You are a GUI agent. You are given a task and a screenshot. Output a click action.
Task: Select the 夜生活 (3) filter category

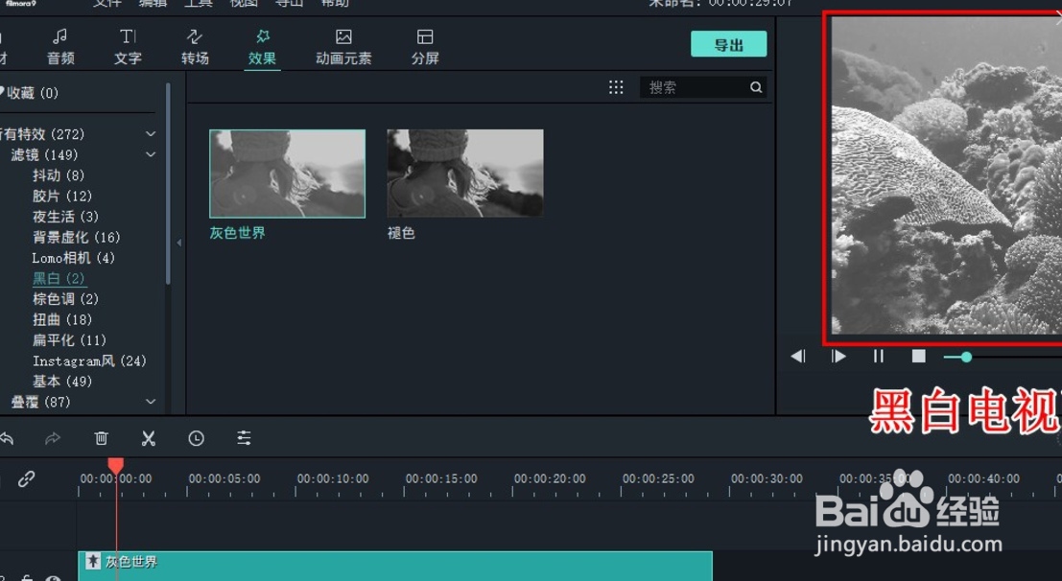[65, 217]
